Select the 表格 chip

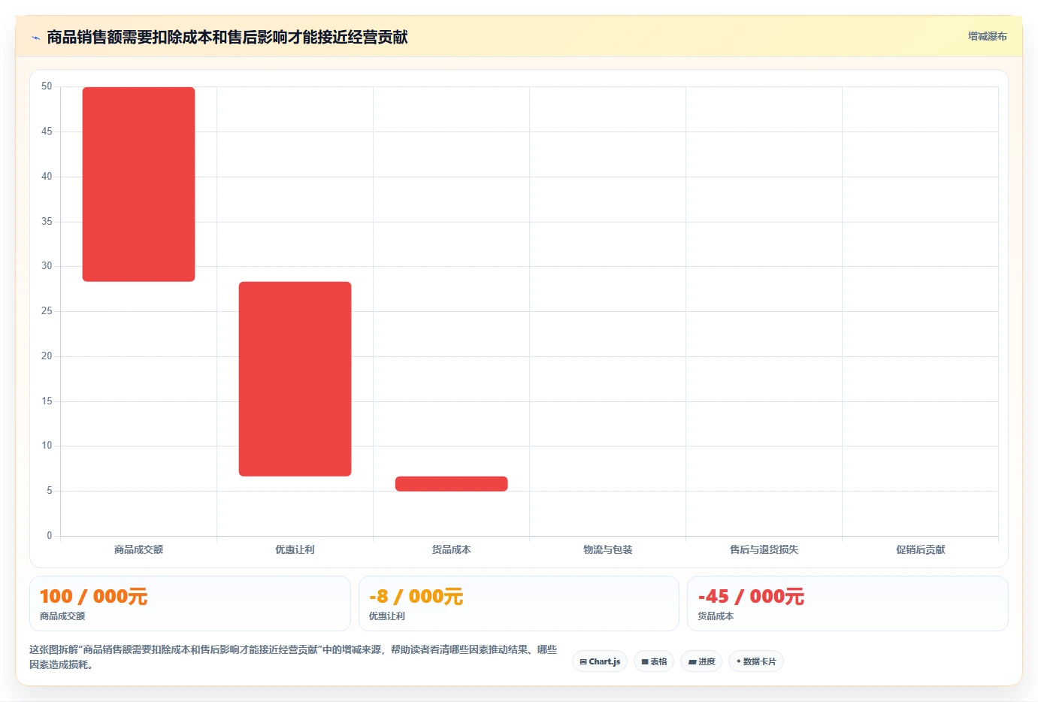coord(654,661)
